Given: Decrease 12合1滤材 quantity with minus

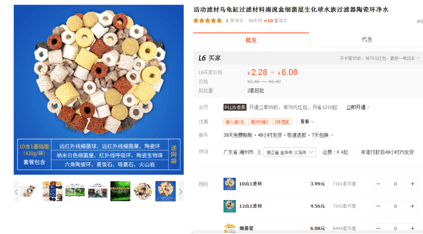Looking at the screenshot, I should (378, 206).
